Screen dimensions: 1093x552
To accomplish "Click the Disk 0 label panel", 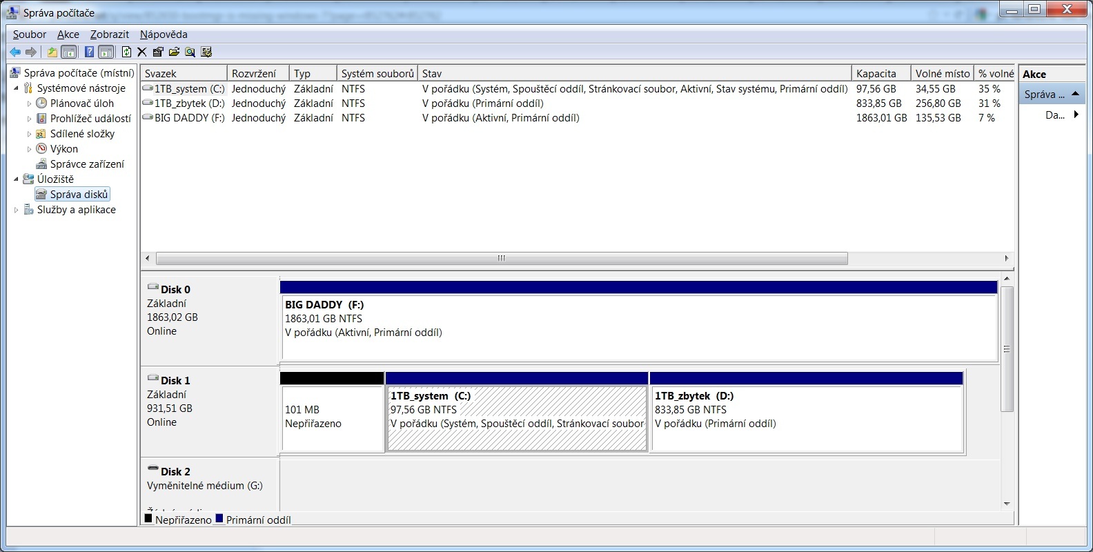I will pyautogui.click(x=210, y=322).
